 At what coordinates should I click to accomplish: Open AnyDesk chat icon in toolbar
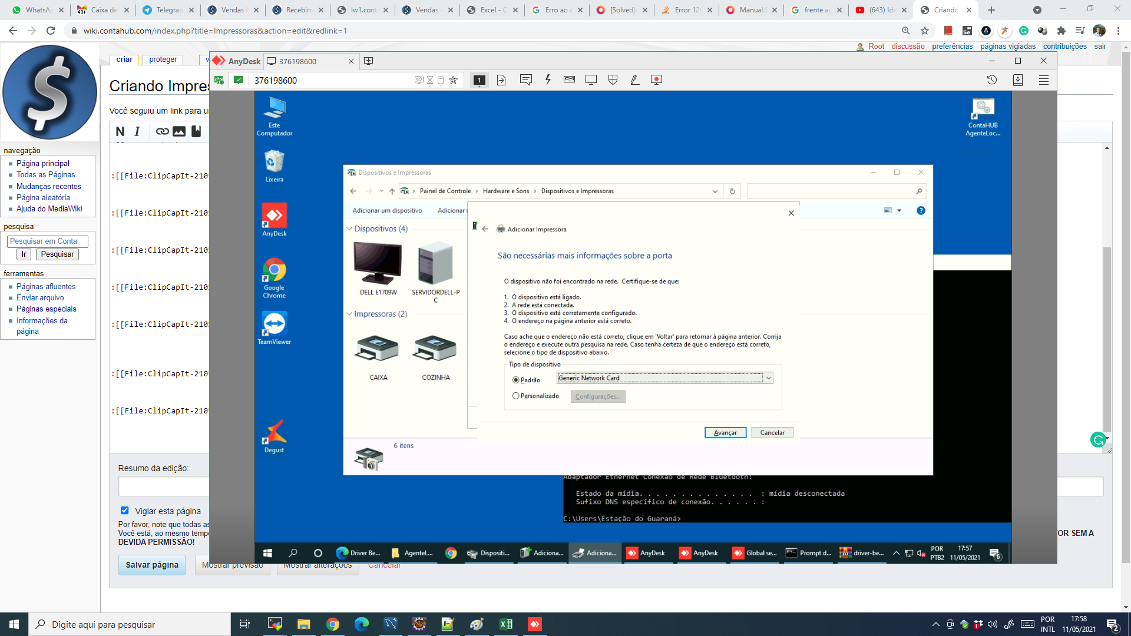(526, 79)
